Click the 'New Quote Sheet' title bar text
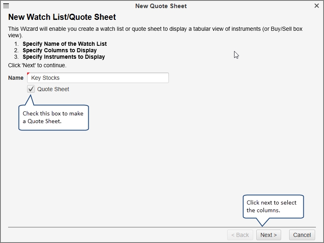 coord(161,6)
